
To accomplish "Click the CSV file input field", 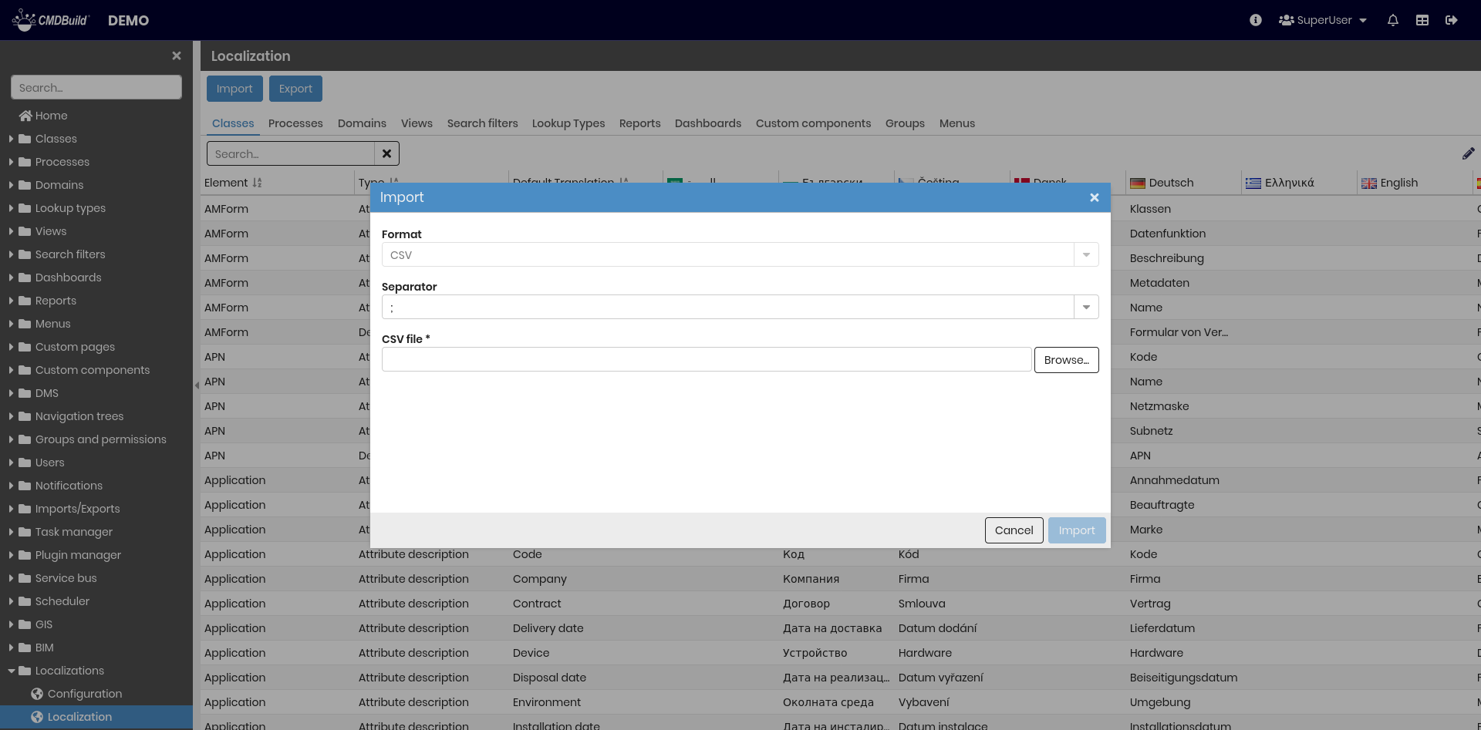I will 706,360.
